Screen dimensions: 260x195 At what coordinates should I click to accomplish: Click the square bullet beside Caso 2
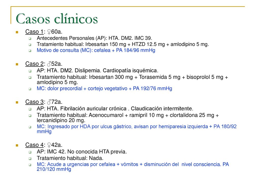17,64
